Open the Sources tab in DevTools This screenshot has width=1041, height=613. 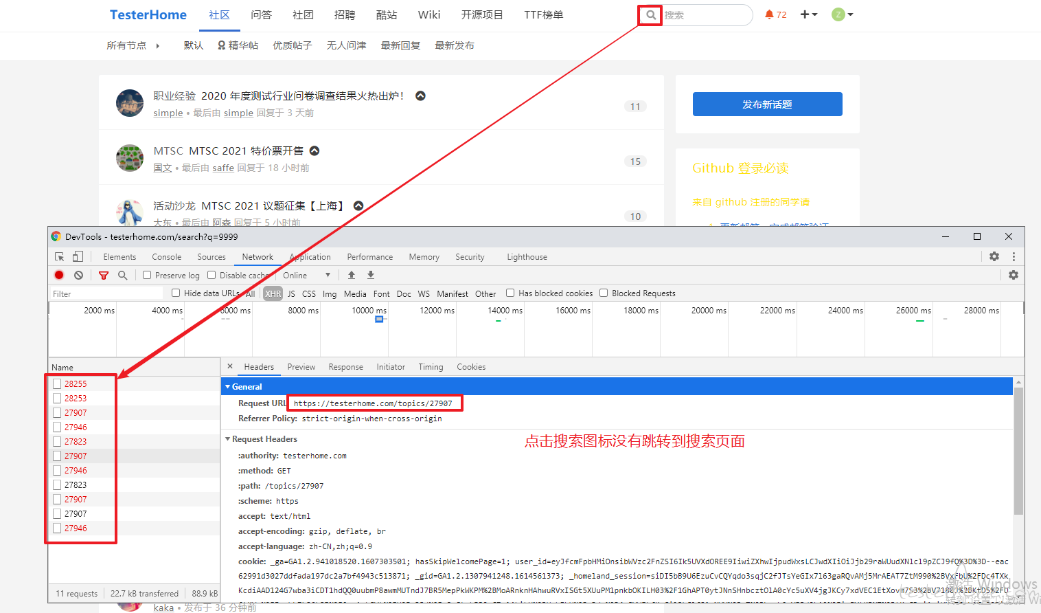coord(211,257)
